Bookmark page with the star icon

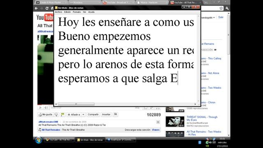221,8
